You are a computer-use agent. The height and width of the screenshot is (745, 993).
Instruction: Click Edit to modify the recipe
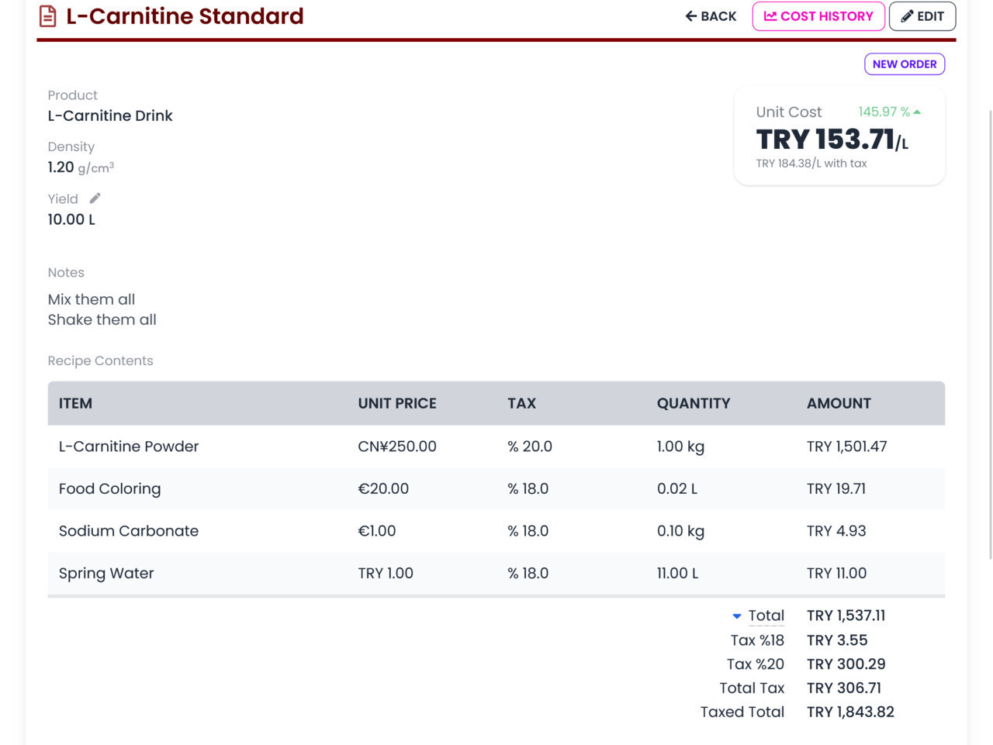pos(922,16)
